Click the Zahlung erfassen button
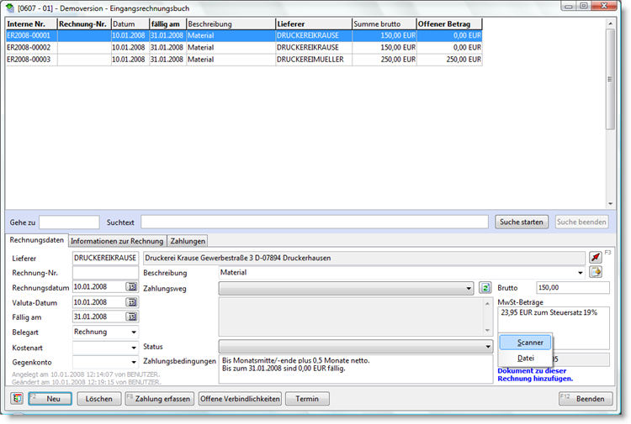Viewport: 631px width, 424px height. click(x=160, y=399)
